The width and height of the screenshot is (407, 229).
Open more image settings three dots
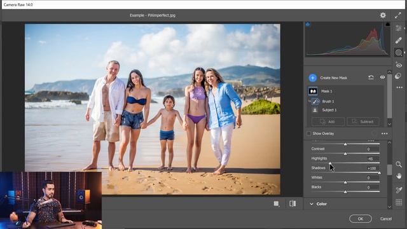tap(399, 88)
